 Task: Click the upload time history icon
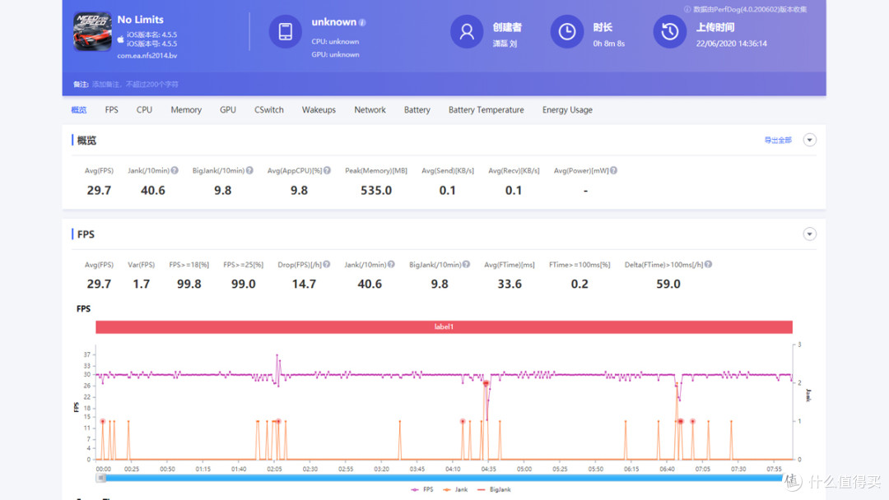click(669, 32)
